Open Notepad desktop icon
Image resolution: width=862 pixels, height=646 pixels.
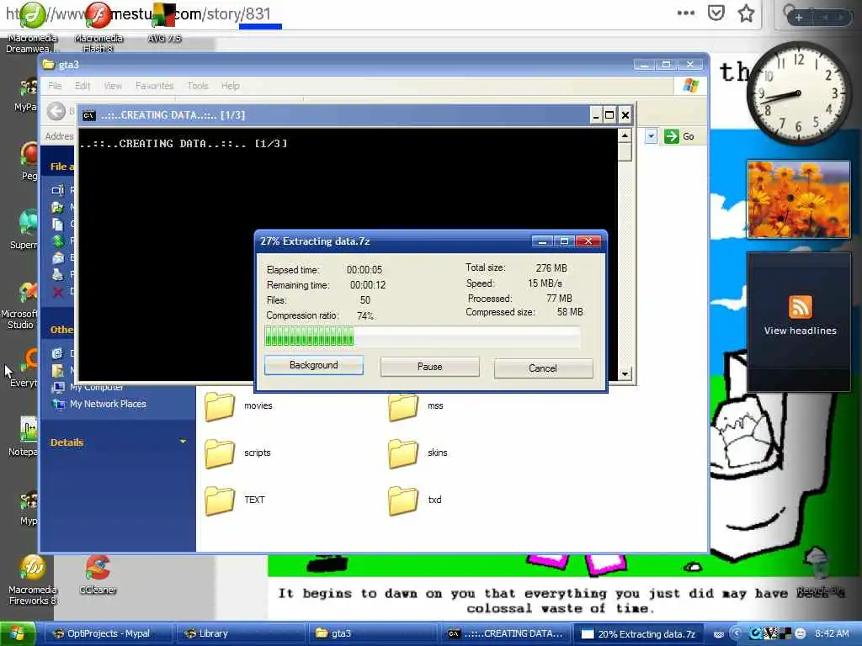point(23,437)
